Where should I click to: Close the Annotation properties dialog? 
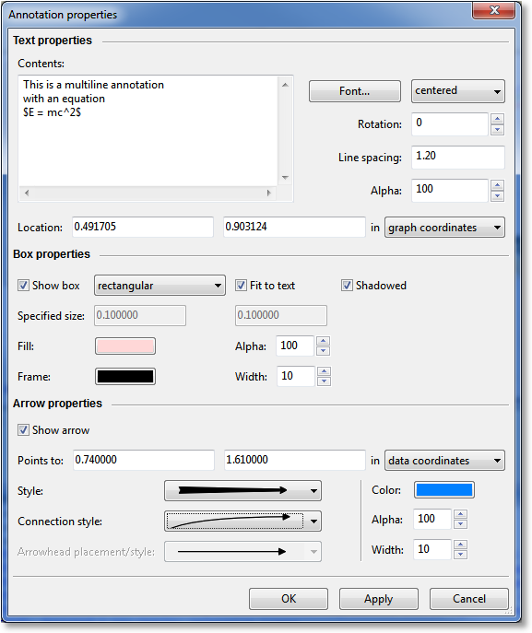pos(493,10)
